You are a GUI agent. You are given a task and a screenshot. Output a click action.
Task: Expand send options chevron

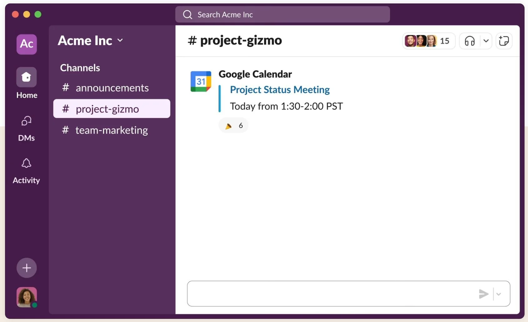click(x=499, y=294)
